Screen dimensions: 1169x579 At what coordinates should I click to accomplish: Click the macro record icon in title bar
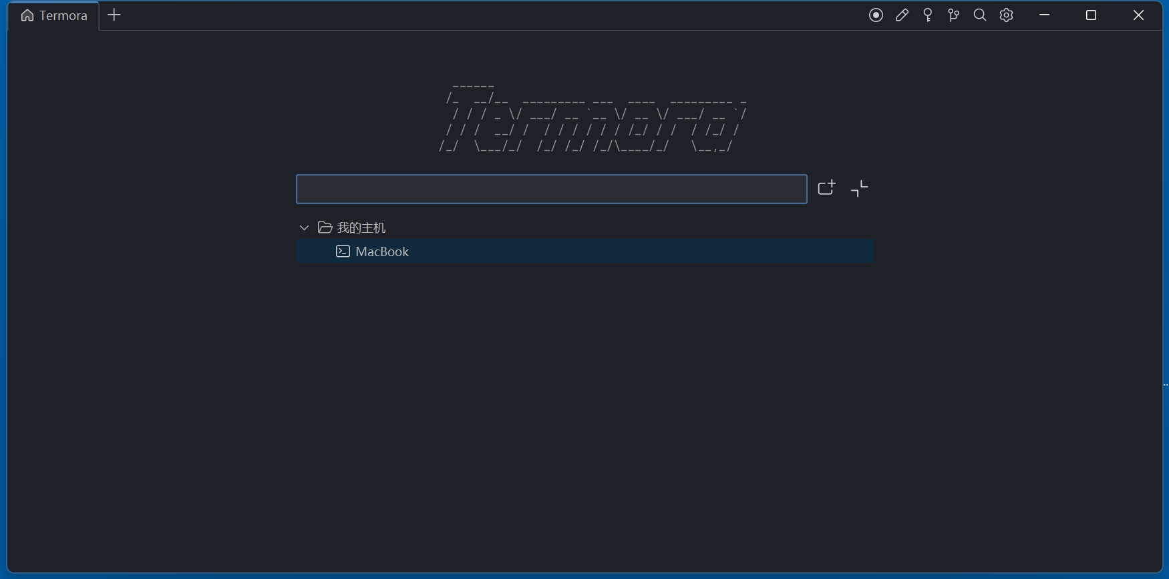[x=876, y=15]
